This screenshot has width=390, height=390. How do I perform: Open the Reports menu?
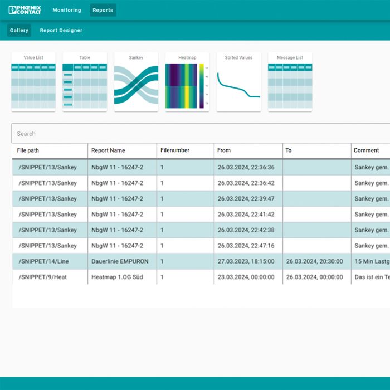[x=103, y=10]
